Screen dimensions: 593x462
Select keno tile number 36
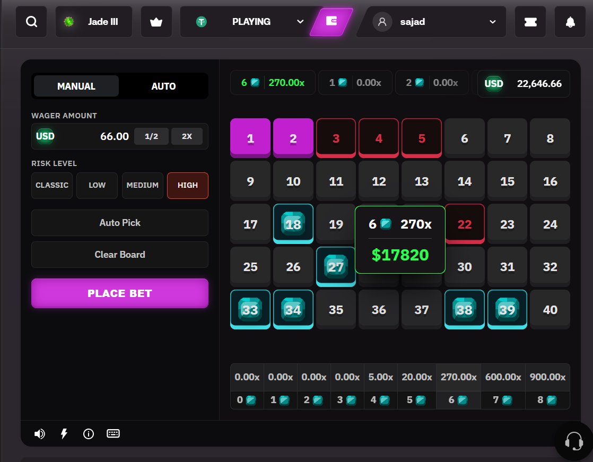point(379,310)
